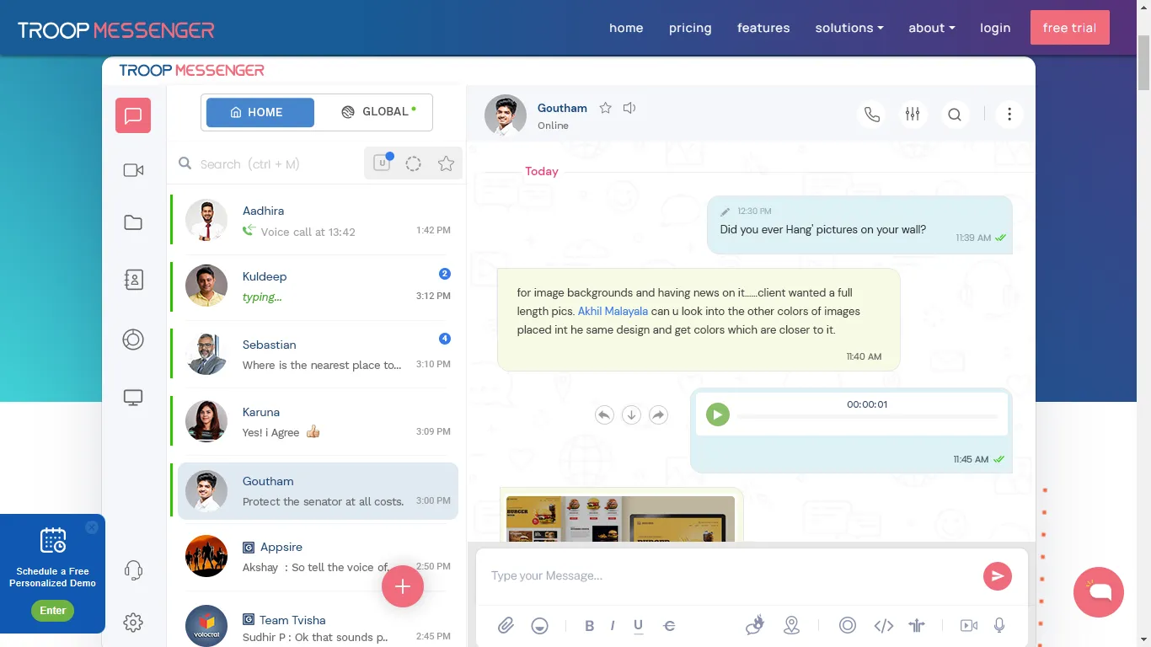Click the audio message progress bar

[867, 417]
